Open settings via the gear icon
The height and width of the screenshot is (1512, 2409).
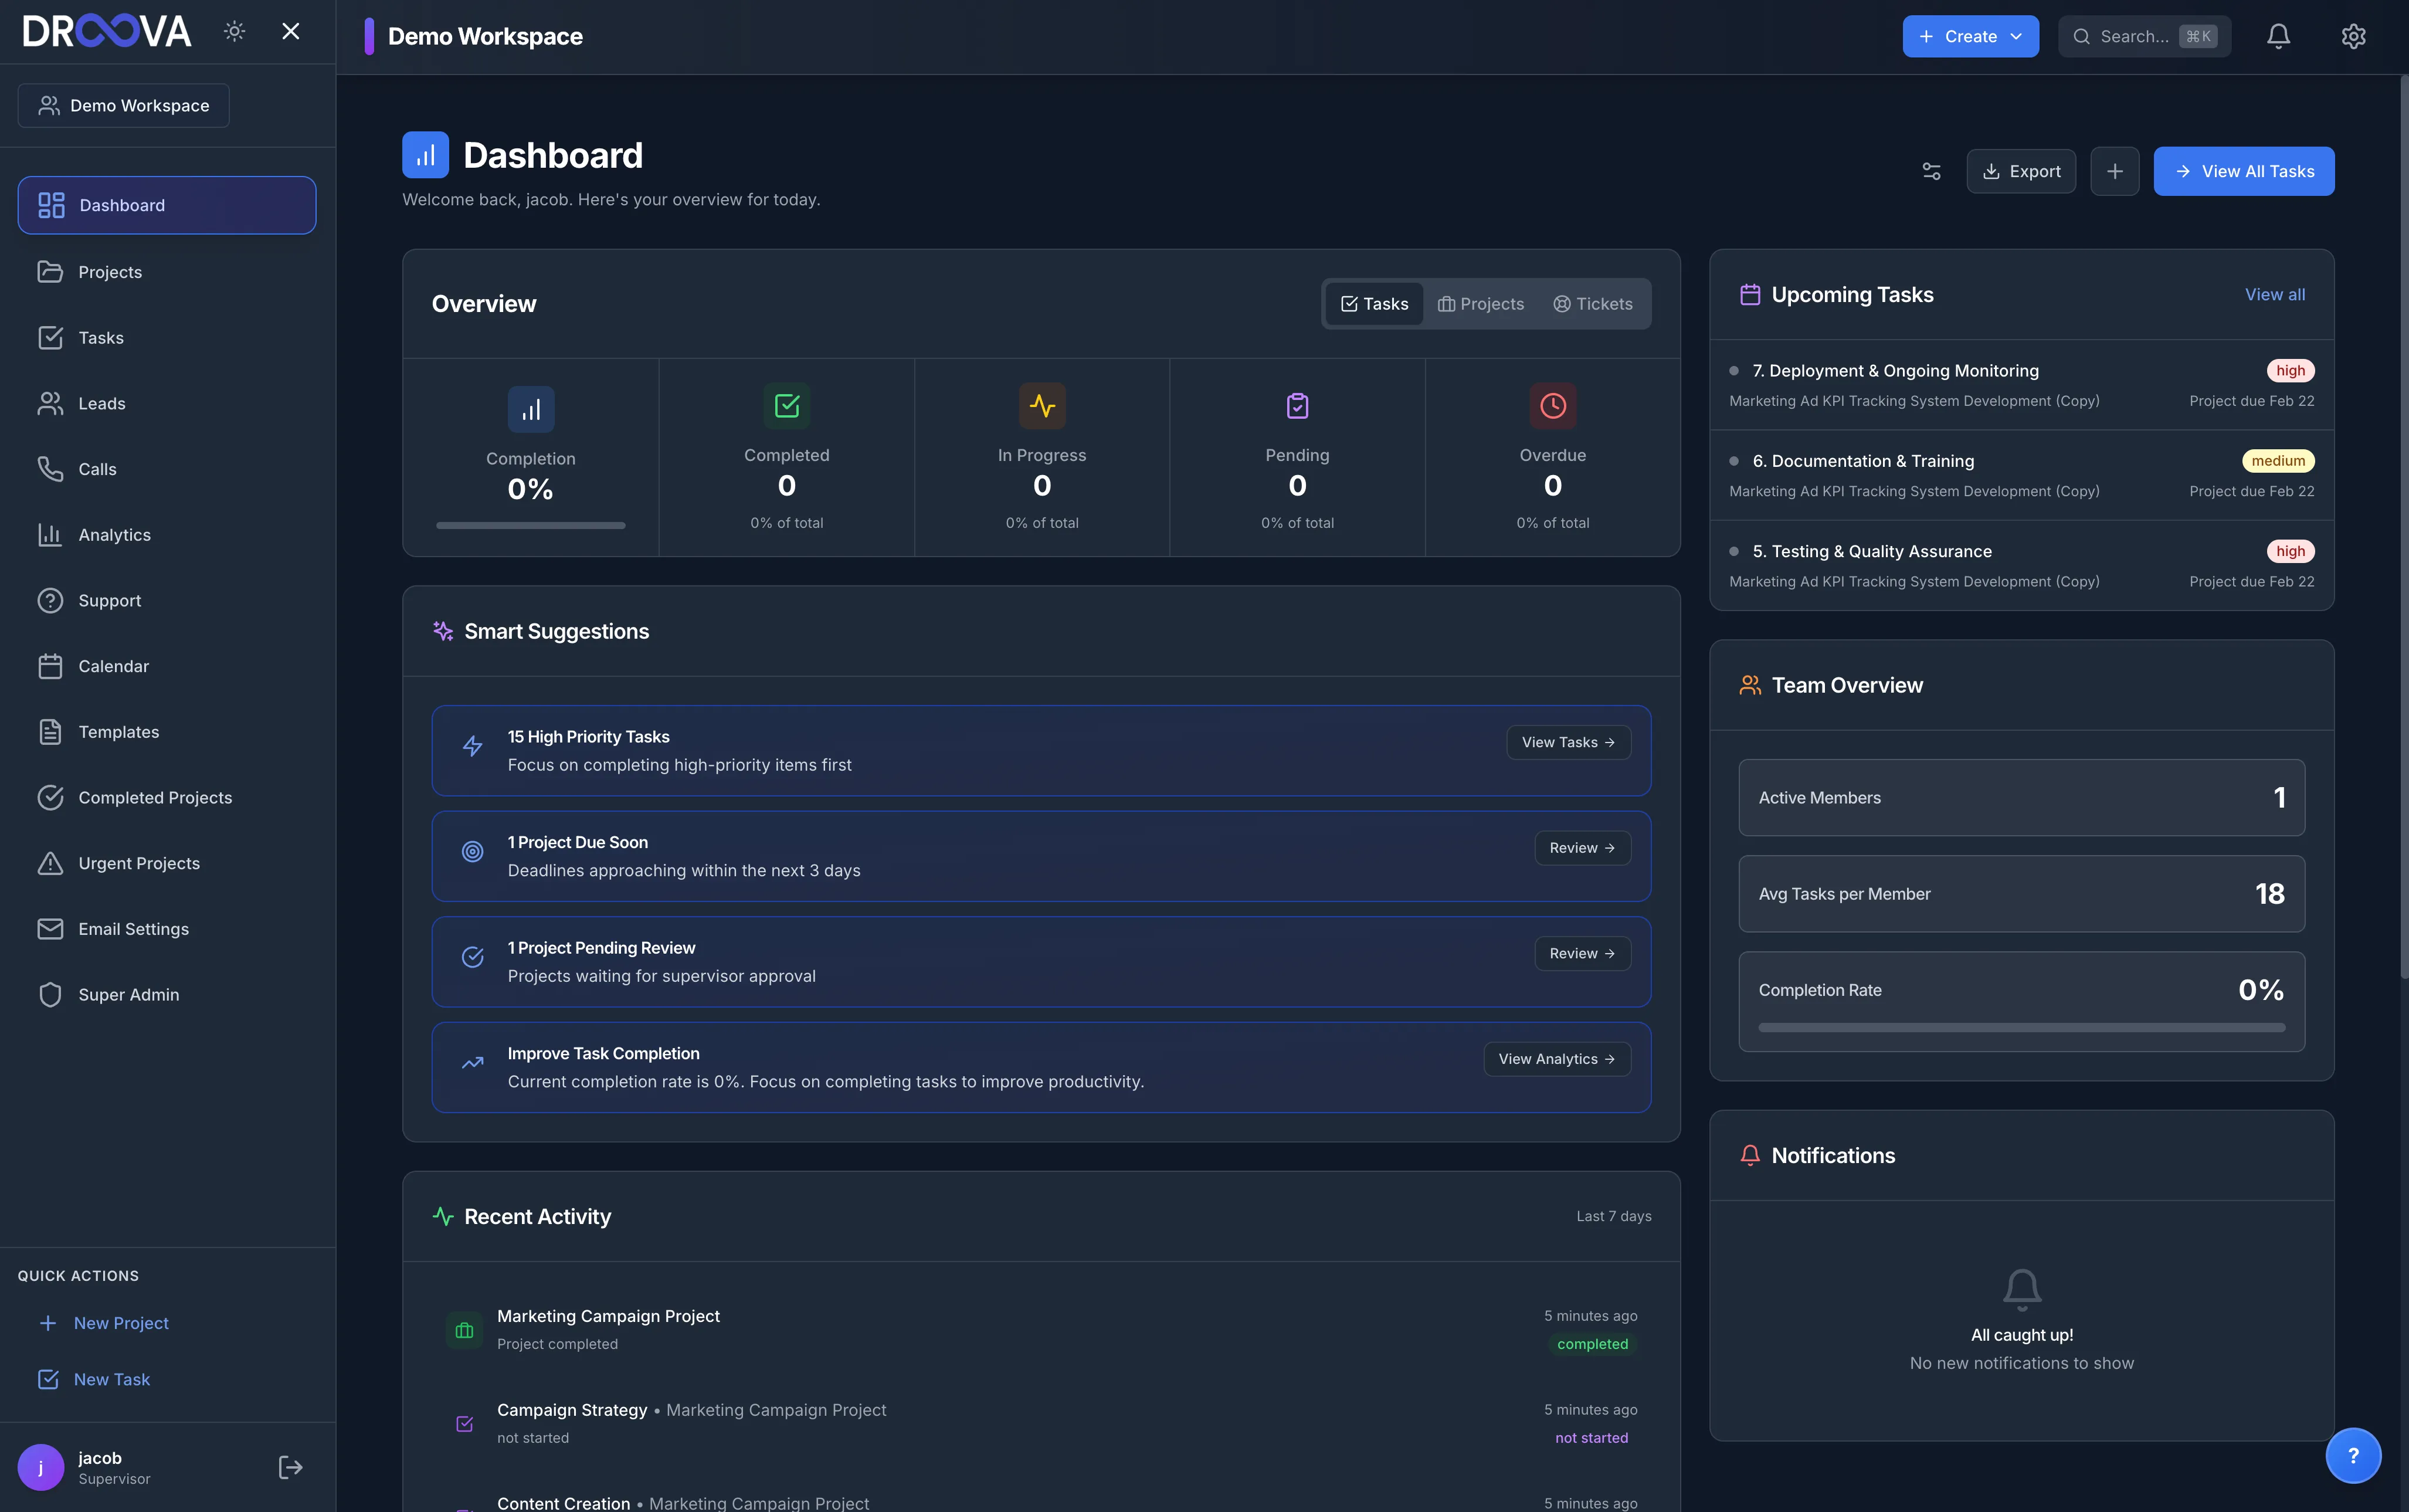2353,36
